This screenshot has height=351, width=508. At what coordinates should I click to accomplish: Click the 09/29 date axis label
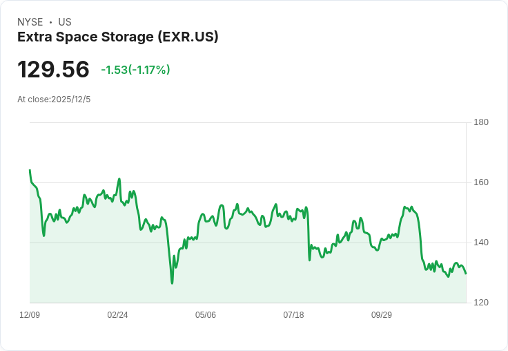tap(382, 315)
